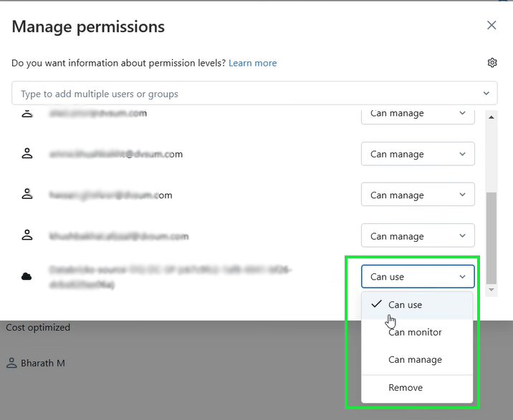
Task: Choose Can manage in open dropdown menu
Action: point(417,359)
